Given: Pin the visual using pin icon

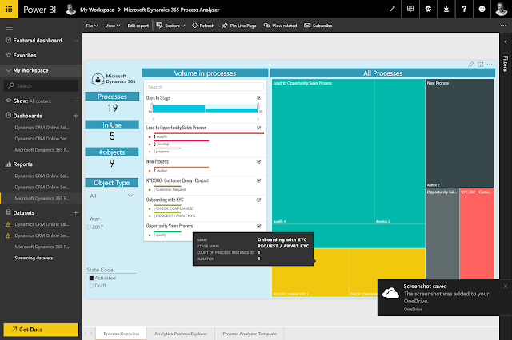Looking at the screenshot, I should point(470,65).
